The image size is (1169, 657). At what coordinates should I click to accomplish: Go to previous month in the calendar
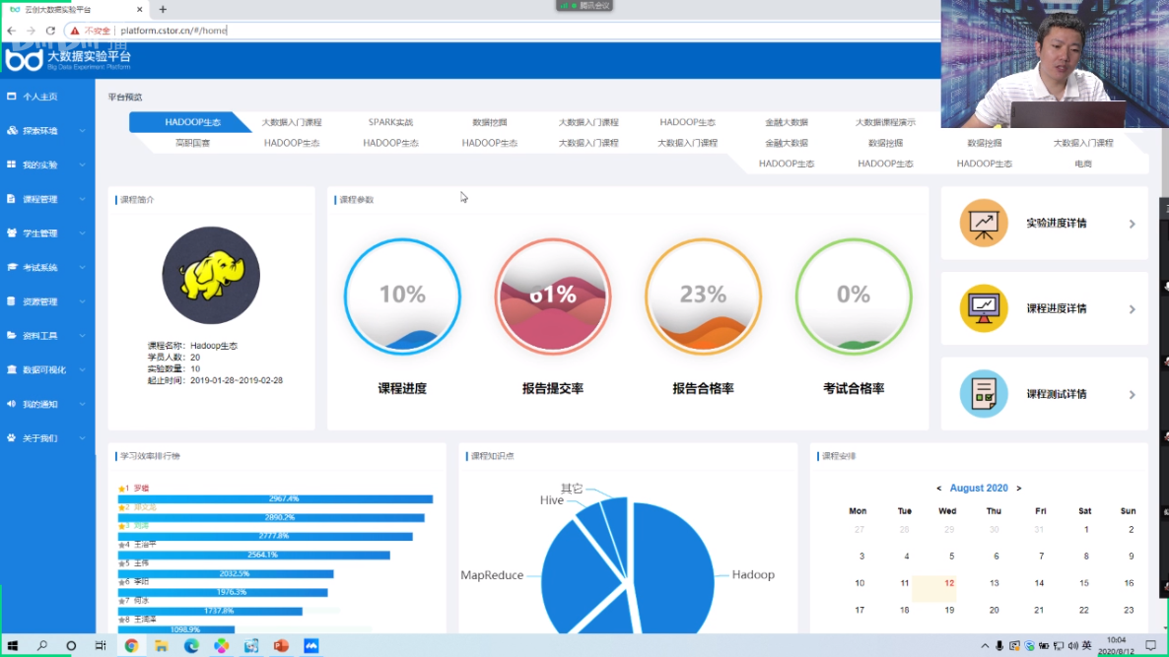pos(938,489)
